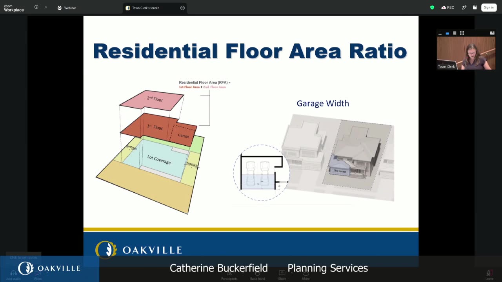Open the AI Companion sparkle pen icon
The width and height of the screenshot is (502, 282).
[x=464, y=7]
